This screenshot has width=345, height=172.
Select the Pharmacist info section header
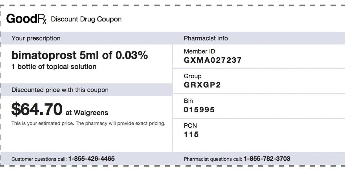tap(206, 38)
